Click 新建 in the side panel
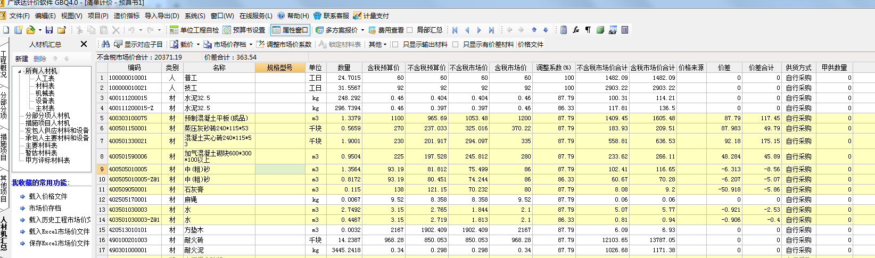 coord(21,59)
